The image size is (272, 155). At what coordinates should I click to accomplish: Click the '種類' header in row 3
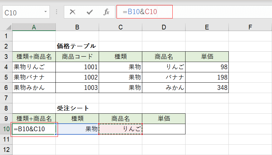(x=120, y=57)
